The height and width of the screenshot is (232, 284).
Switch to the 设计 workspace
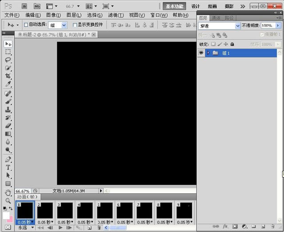[x=196, y=6]
